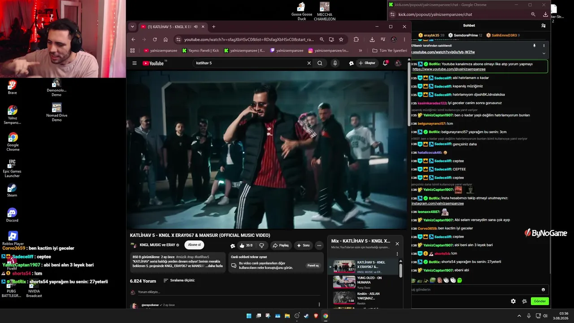Image resolution: width=574 pixels, height=323 pixels.
Task: Click the KNGL MUSIC ve ERAY channel name
Action: click(x=157, y=245)
